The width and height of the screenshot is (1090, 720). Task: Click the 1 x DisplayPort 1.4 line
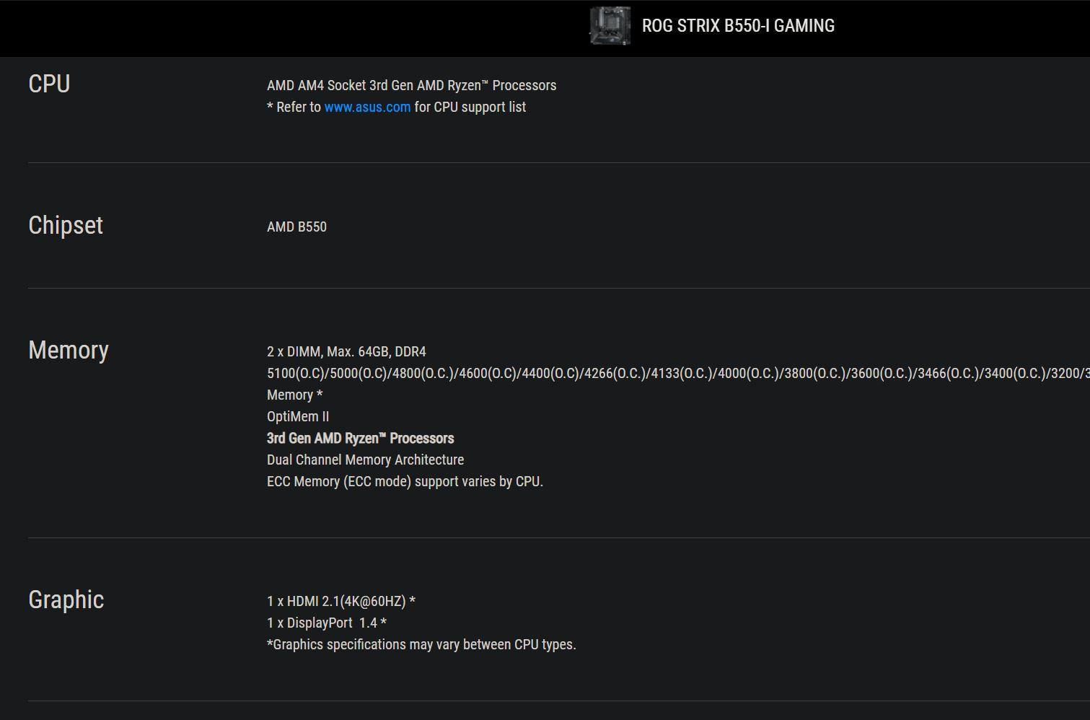[326, 623]
